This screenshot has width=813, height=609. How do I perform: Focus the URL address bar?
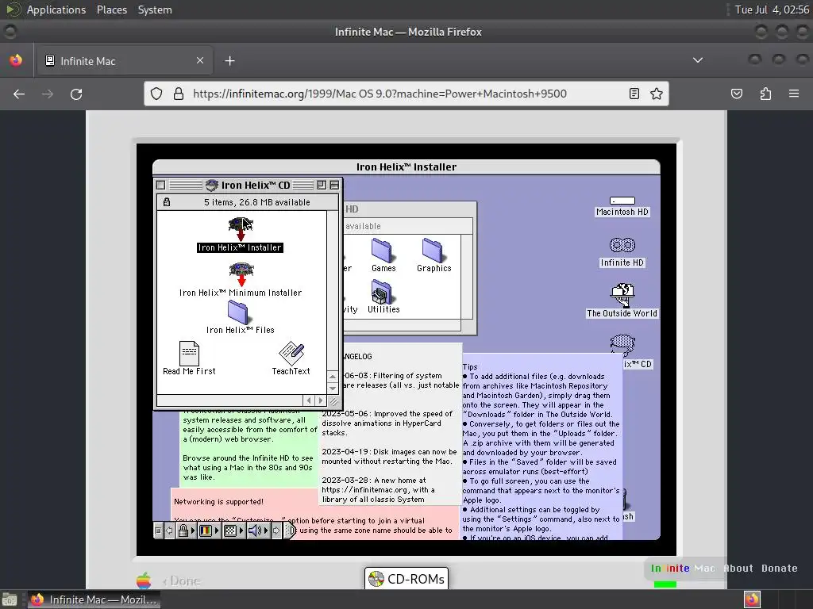point(407,94)
